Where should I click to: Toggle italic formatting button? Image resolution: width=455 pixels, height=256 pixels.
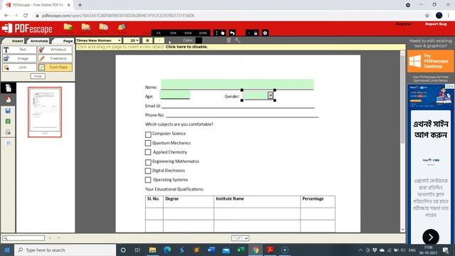click(x=159, y=41)
